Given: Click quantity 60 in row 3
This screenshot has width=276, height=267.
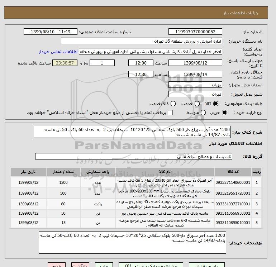Looking at the screenshot, I should click(63, 204).
